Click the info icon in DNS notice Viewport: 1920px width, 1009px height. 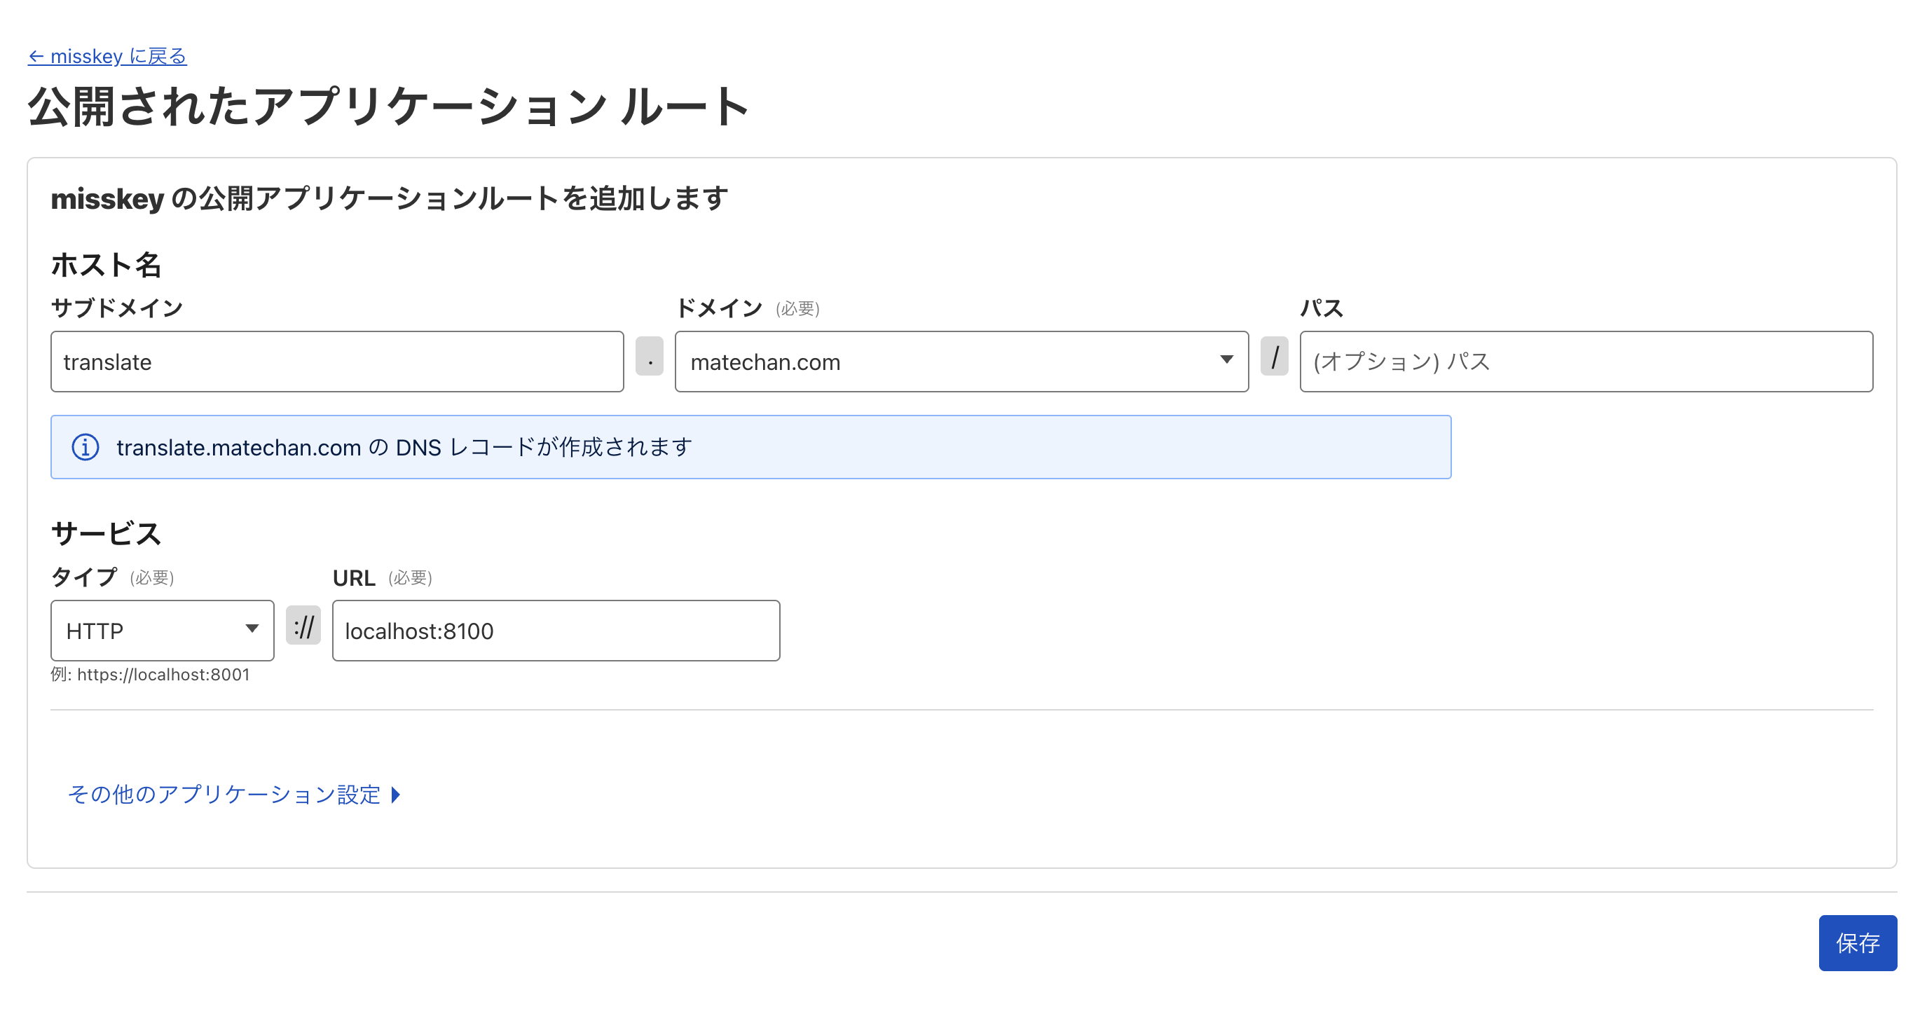pyautogui.click(x=85, y=447)
